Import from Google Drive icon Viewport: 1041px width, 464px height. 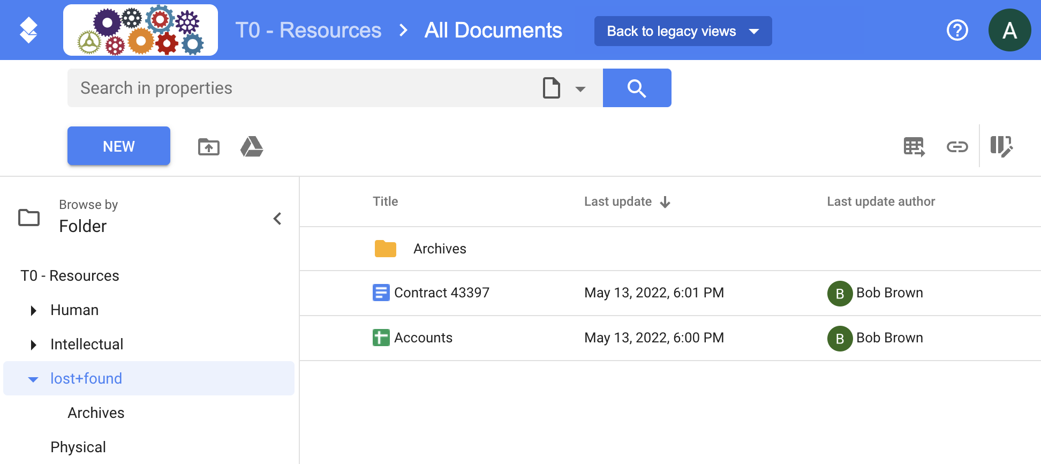point(252,146)
